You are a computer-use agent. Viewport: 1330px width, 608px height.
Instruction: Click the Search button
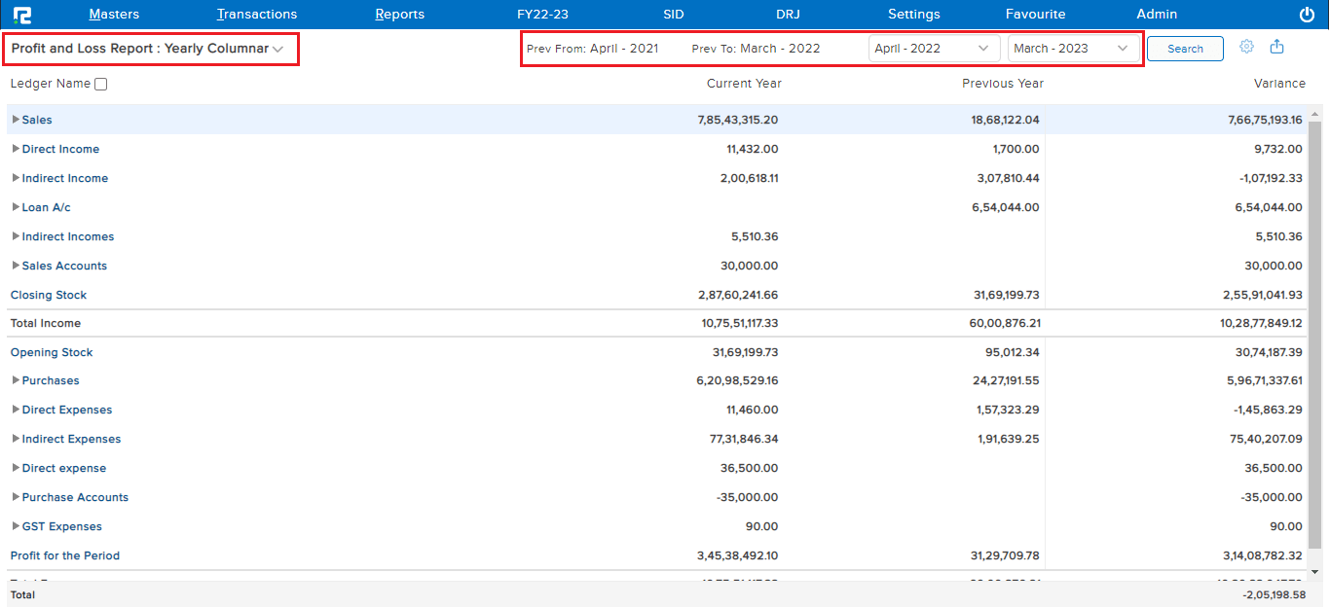1185,49
